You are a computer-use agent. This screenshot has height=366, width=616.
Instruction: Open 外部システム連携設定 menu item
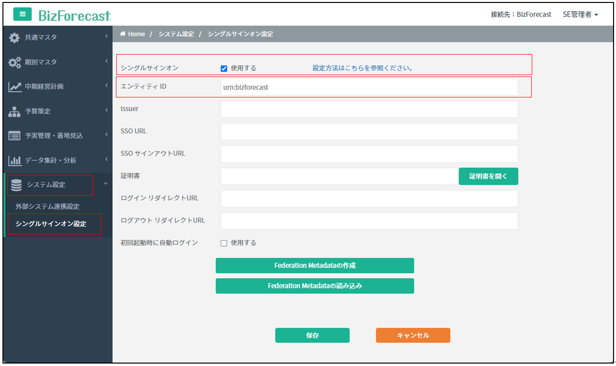coord(47,207)
